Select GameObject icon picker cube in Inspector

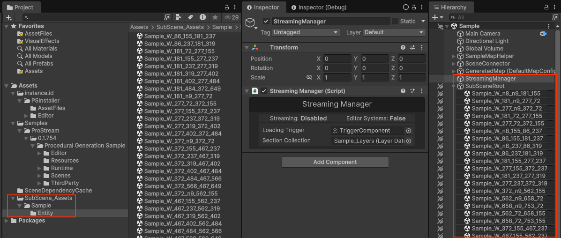tap(250, 22)
